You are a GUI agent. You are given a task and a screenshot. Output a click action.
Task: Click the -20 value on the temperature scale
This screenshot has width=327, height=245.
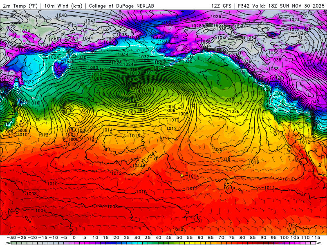click(32, 238)
